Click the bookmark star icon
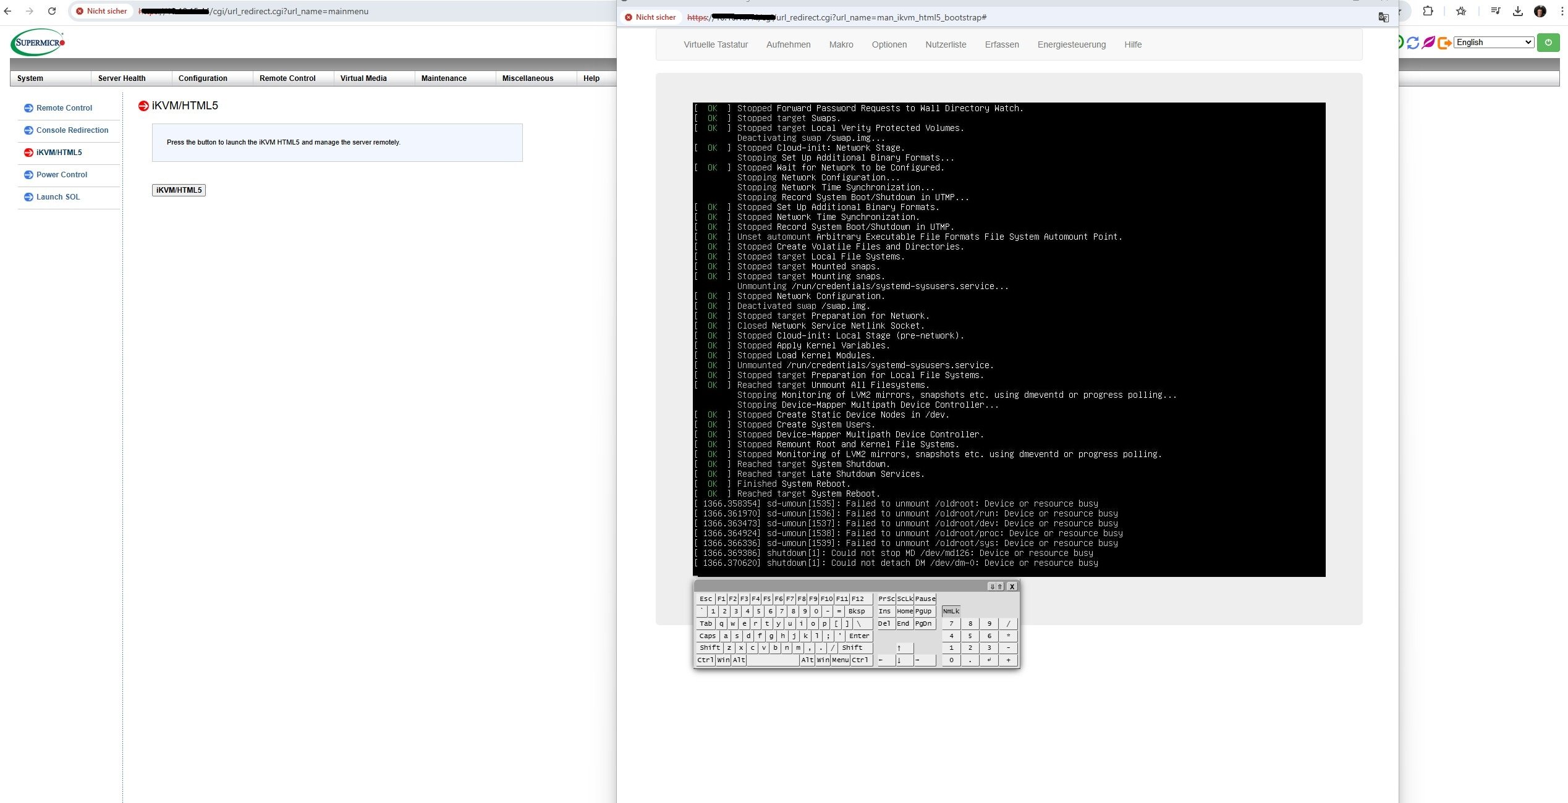 [x=1461, y=11]
